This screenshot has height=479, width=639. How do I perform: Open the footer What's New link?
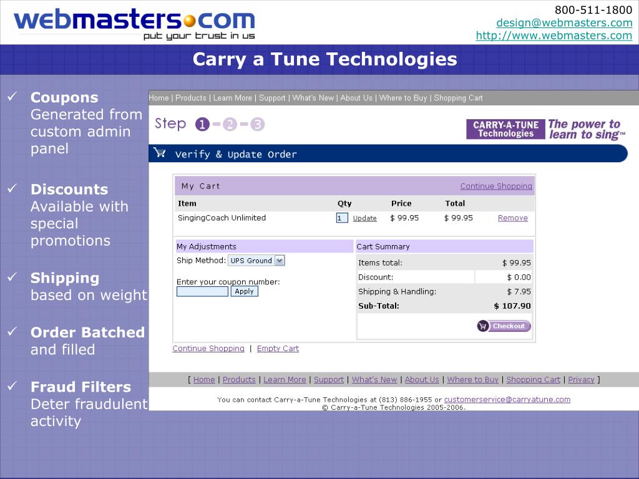(x=374, y=380)
